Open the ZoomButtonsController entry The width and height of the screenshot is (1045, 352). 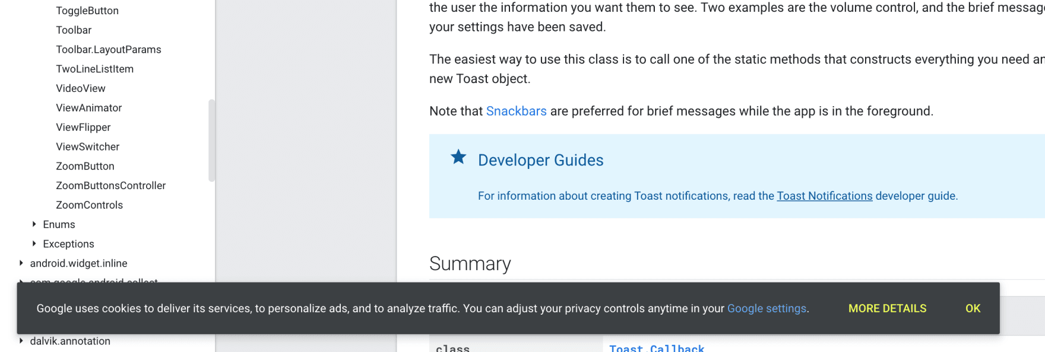[x=110, y=185]
